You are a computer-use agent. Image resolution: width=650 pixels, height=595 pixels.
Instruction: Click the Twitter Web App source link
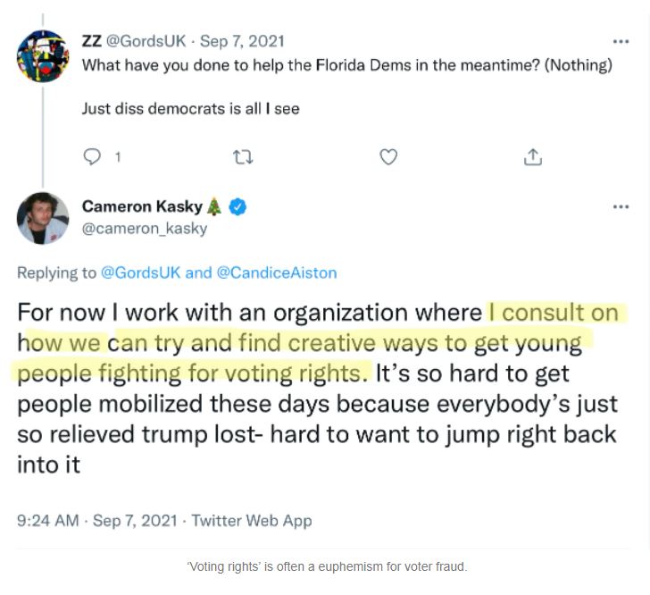[252, 520]
